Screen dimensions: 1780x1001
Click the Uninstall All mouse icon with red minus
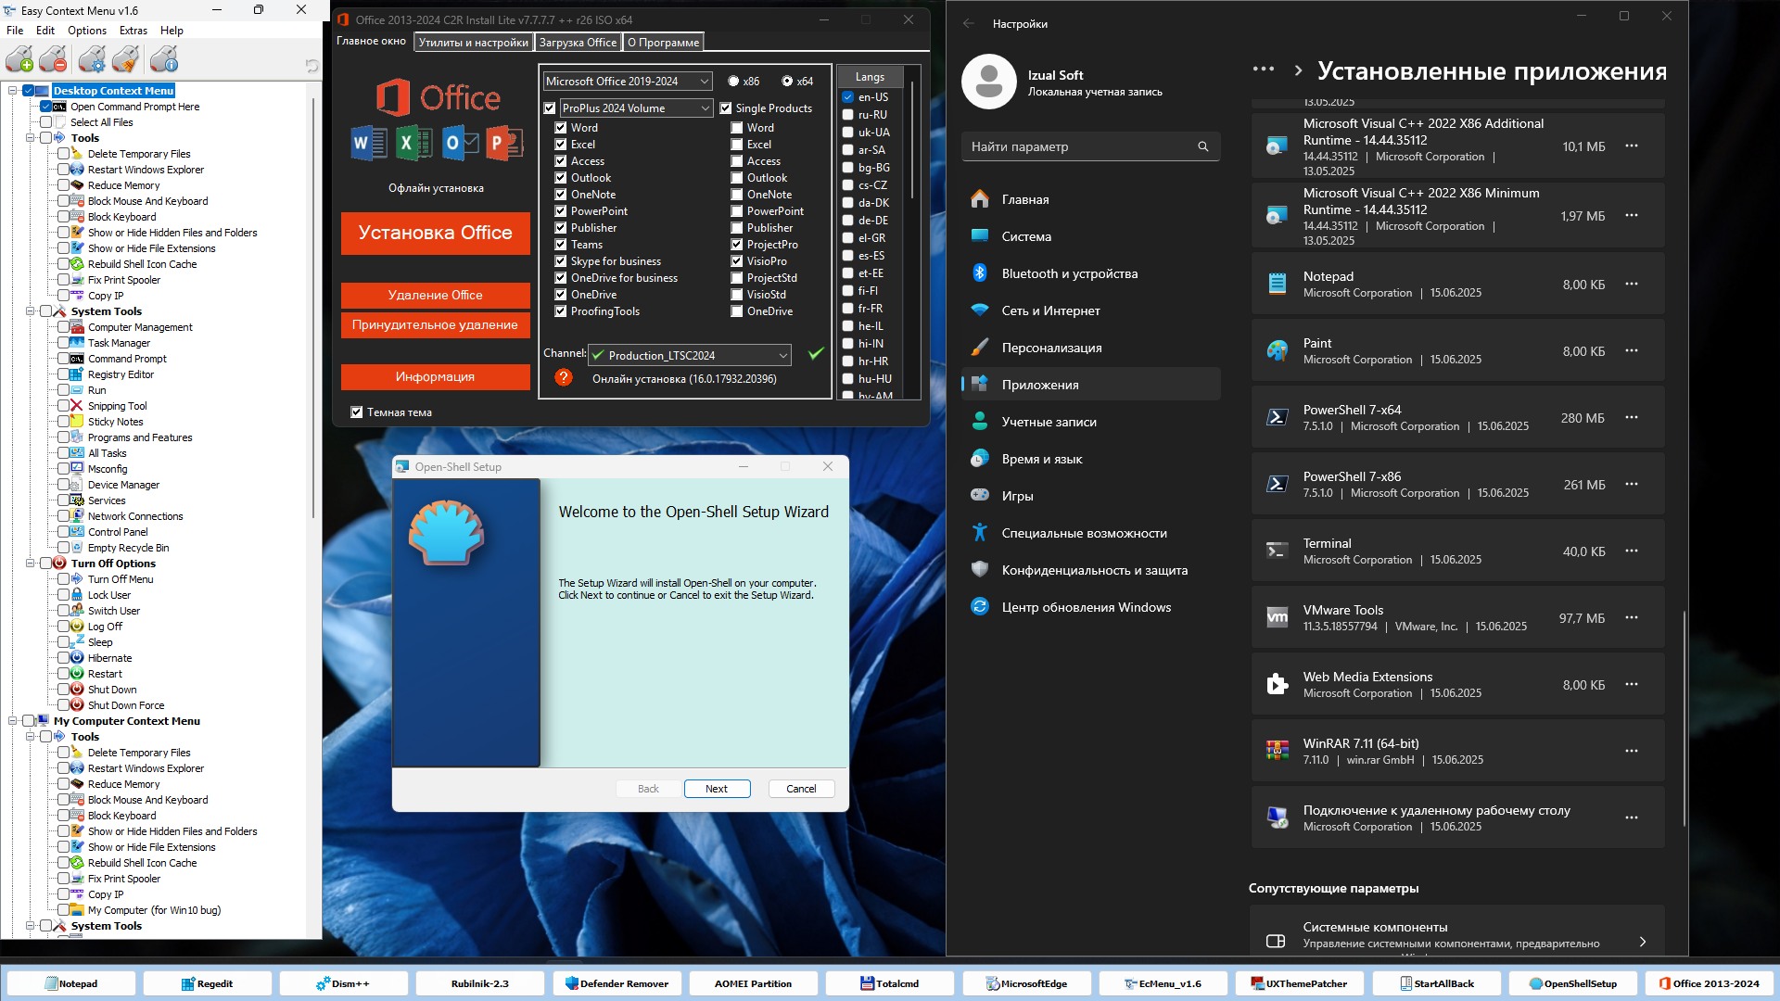click(54, 60)
